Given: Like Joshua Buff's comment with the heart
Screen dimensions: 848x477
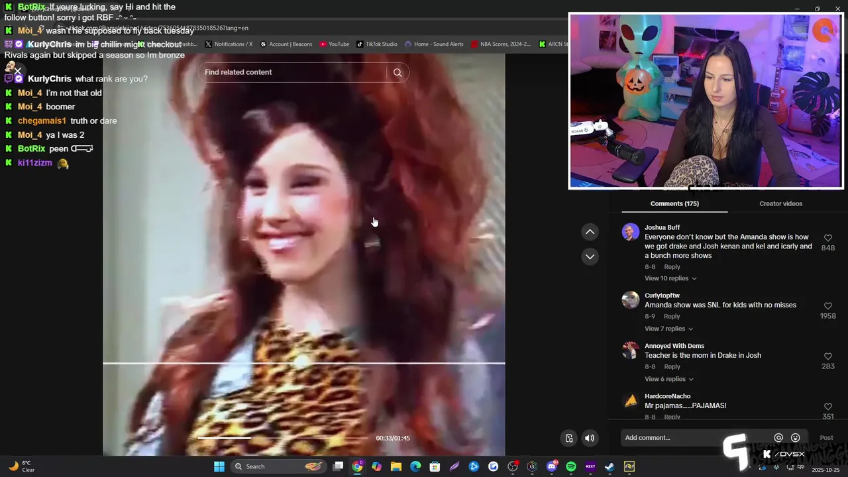Looking at the screenshot, I should (827, 238).
